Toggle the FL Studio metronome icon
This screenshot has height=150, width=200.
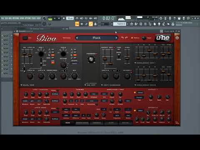pos(77,18)
